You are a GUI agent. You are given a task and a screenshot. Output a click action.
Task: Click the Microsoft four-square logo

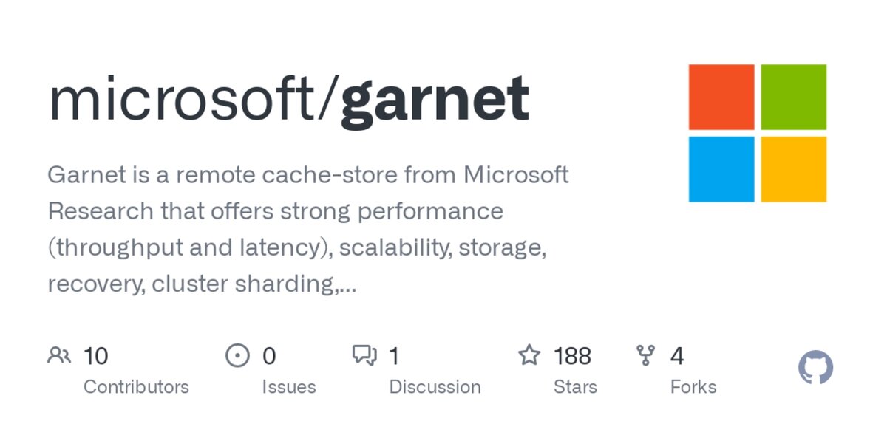point(758,133)
